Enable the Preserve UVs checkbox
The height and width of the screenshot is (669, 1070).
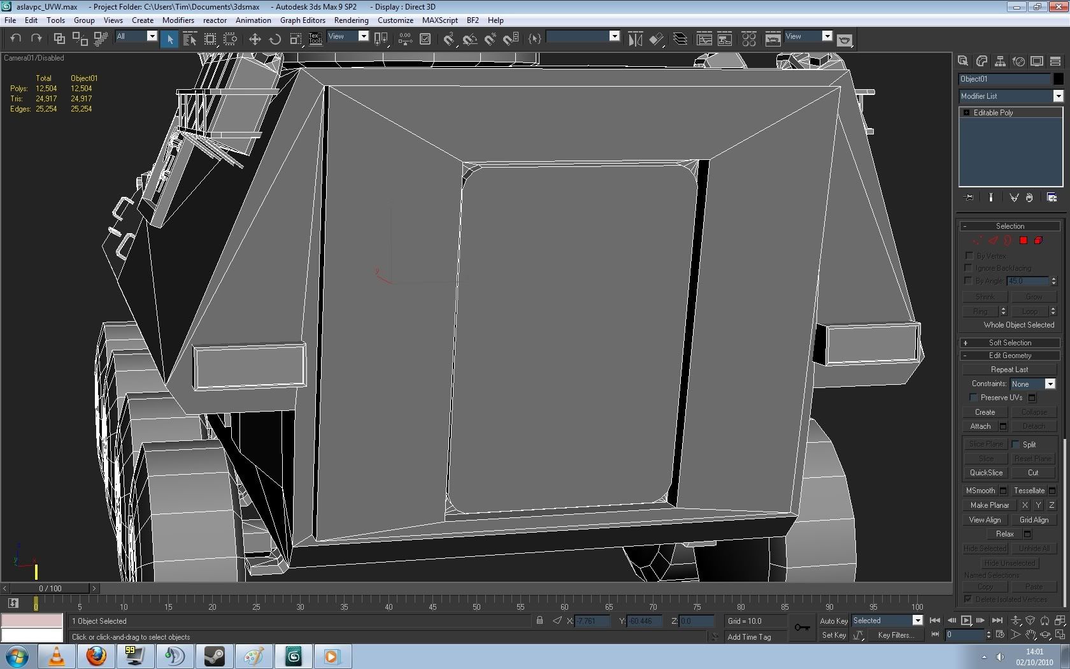(x=973, y=398)
